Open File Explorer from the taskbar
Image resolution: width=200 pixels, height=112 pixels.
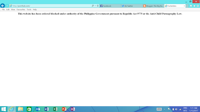[x=20, y=109]
